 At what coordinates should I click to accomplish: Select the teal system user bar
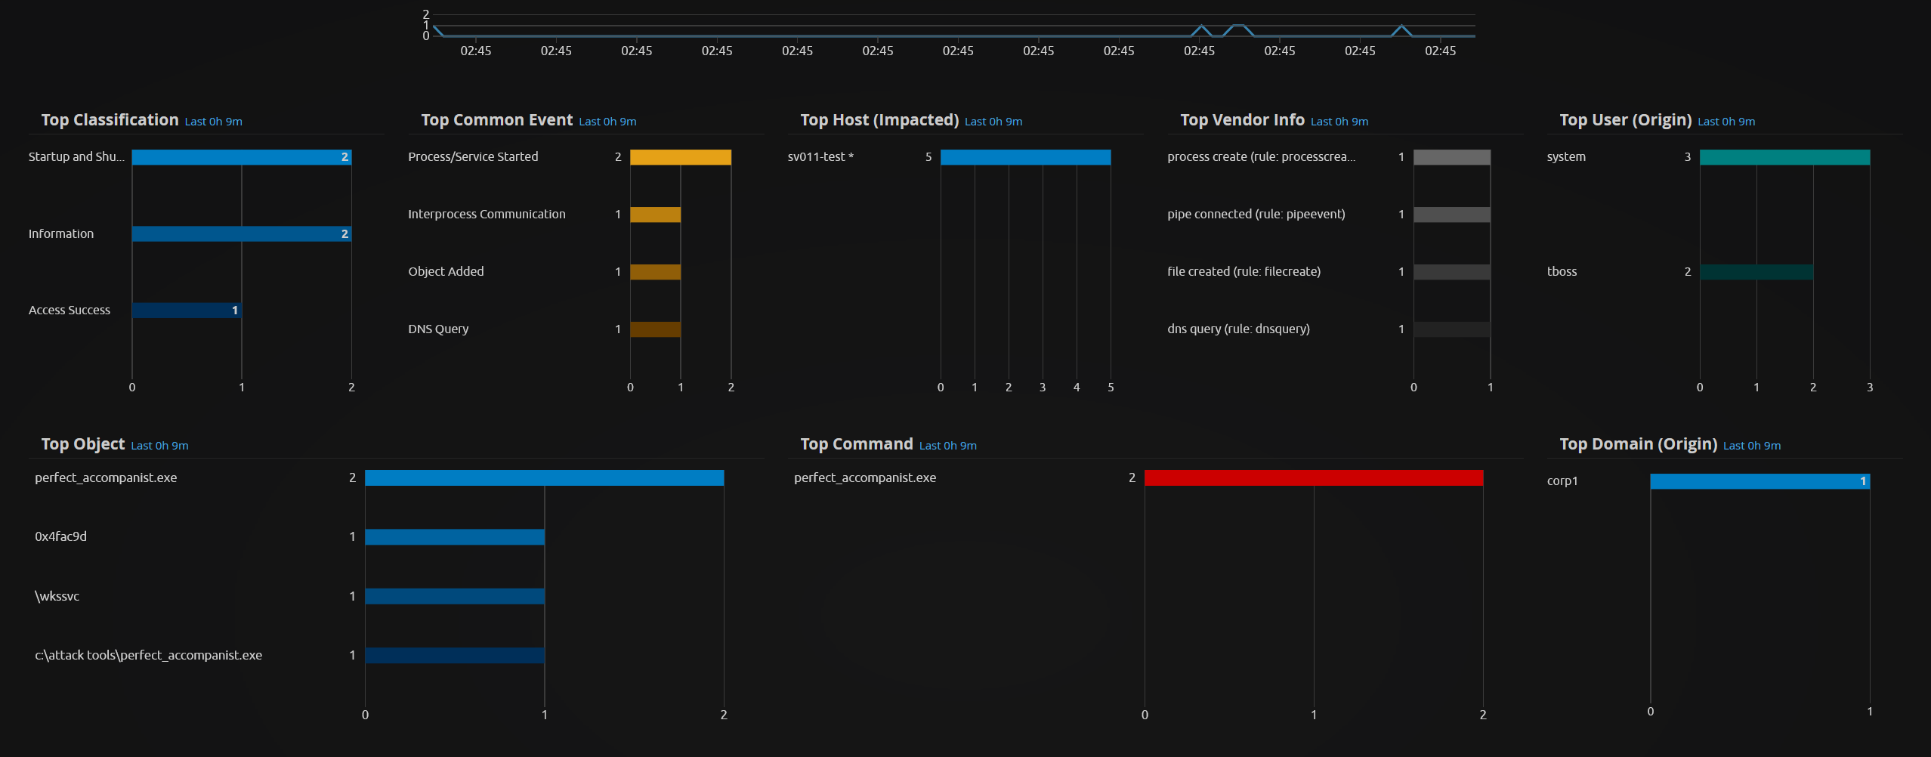pyautogui.click(x=1784, y=157)
